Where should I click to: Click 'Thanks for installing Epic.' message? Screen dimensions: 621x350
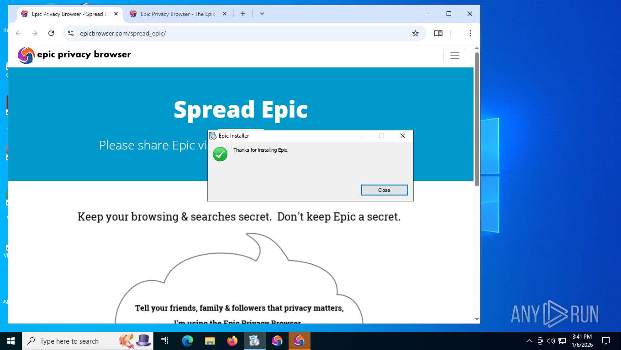click(x=261, y=150)
